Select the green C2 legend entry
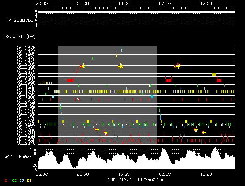The image size is (245, 186). point(14,180)
